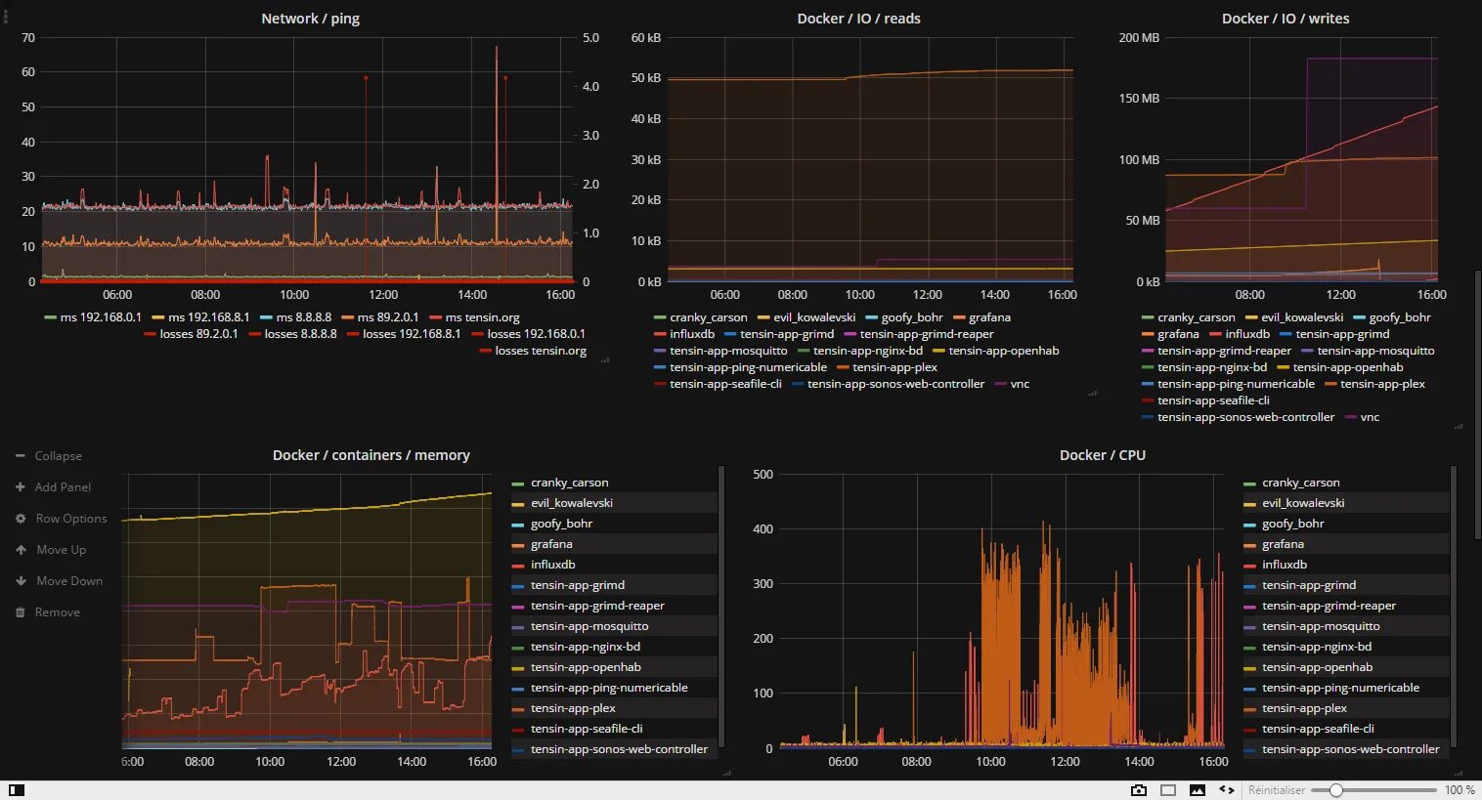Click tensin-app-mosquitto in the memory legend

tap(589, 626)
